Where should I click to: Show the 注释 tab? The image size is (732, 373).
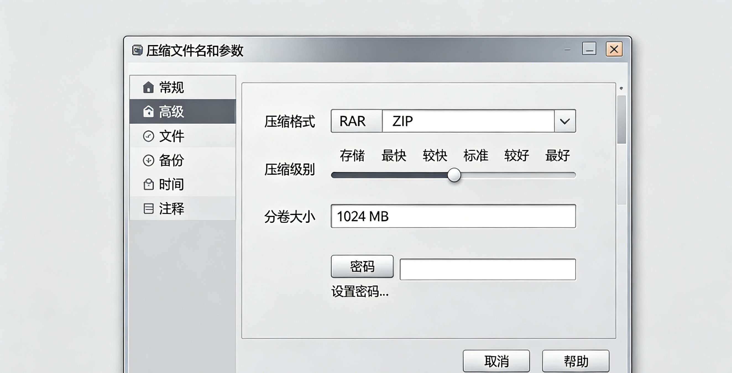183,209
